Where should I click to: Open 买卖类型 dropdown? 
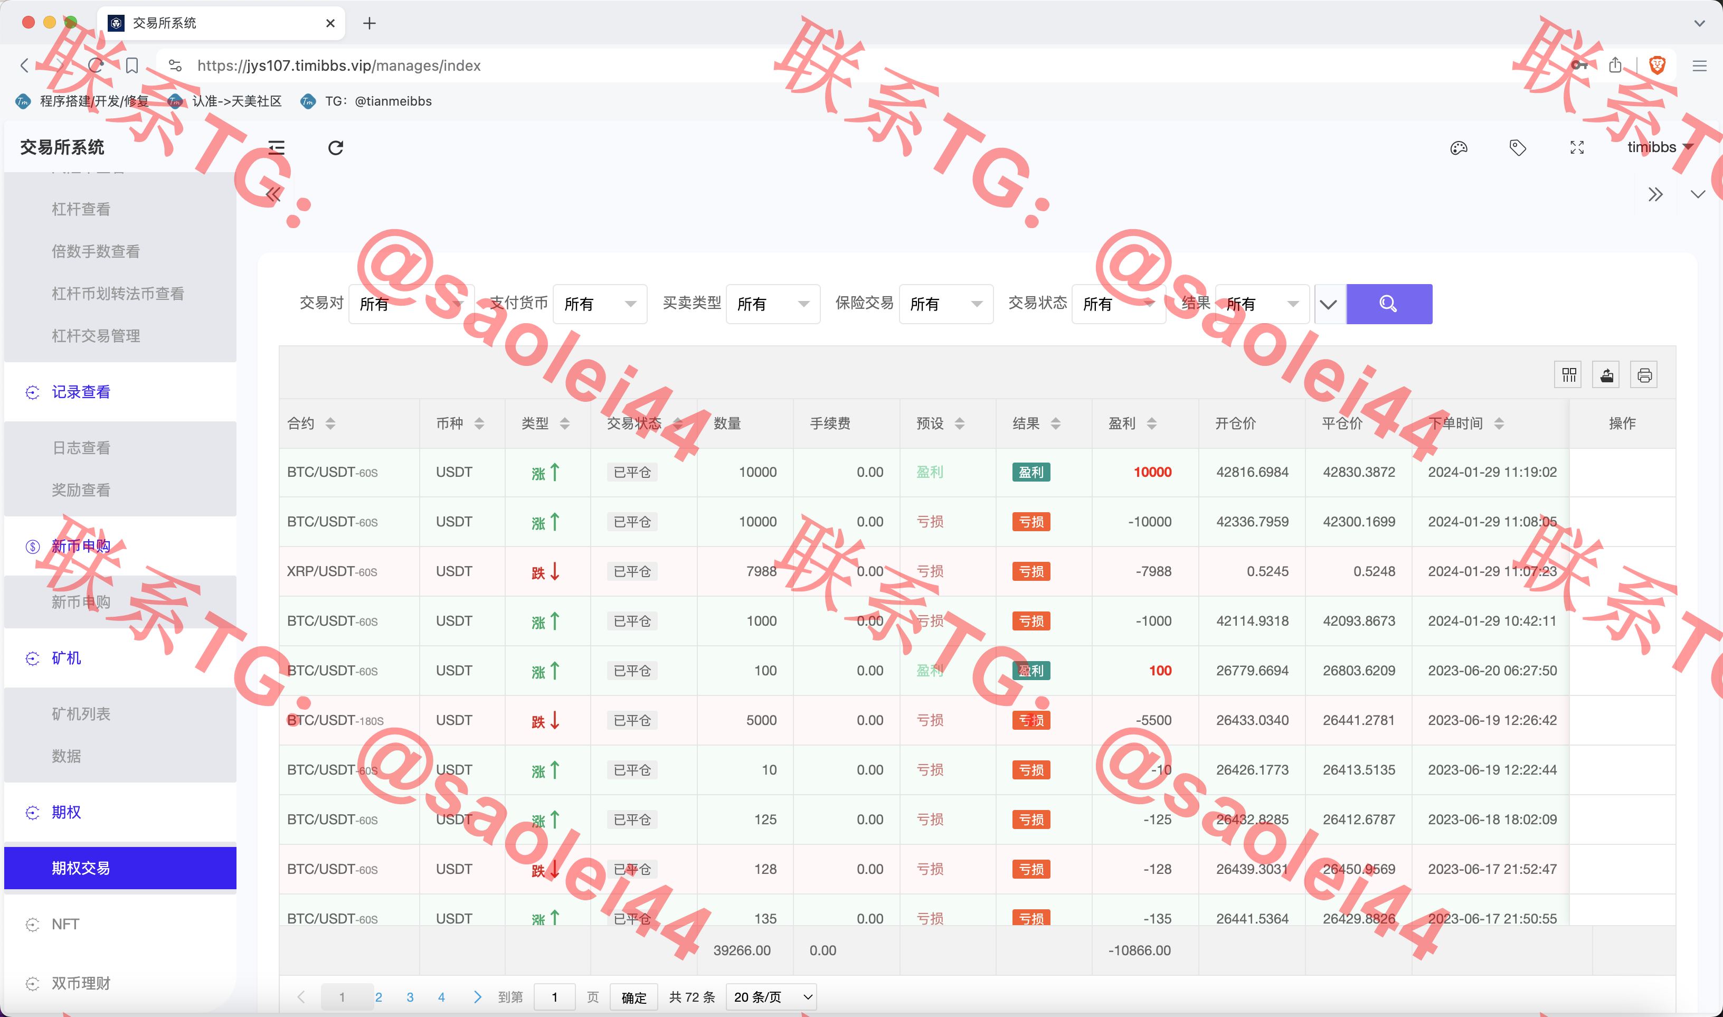pos(773,304)
